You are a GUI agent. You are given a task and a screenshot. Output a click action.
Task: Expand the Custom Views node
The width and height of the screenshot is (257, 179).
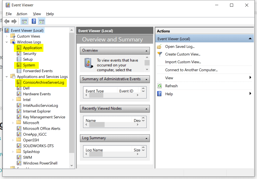point(7,36)
